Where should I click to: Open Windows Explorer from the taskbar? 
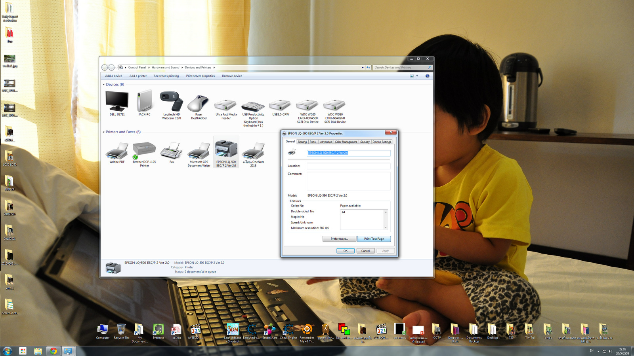pos(38,351)
